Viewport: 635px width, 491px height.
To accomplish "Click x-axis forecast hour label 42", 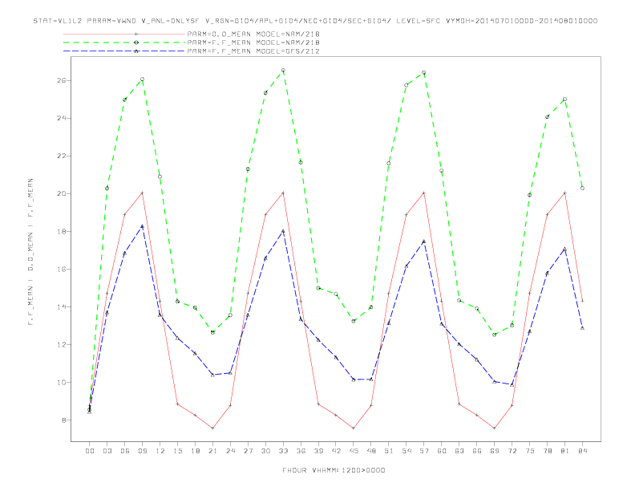I will point(336,451).
